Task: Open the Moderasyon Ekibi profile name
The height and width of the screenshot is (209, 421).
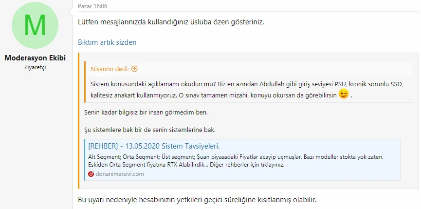Action: coord(35,58)
